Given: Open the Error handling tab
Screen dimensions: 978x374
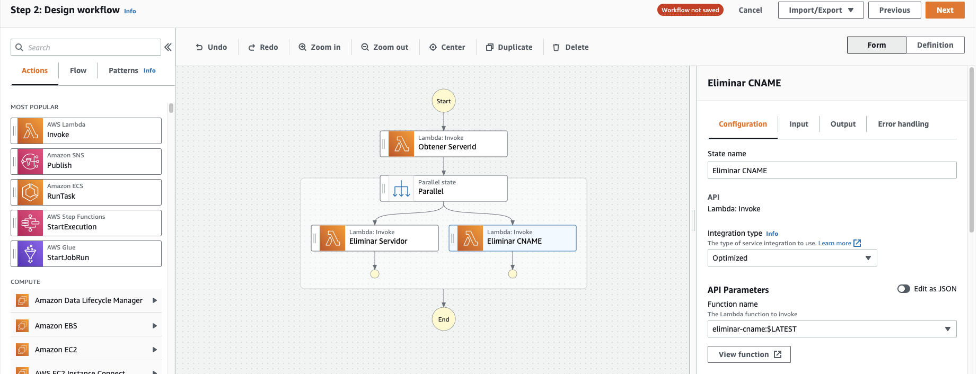Looking at the screenshot, I should click(903, 124).
